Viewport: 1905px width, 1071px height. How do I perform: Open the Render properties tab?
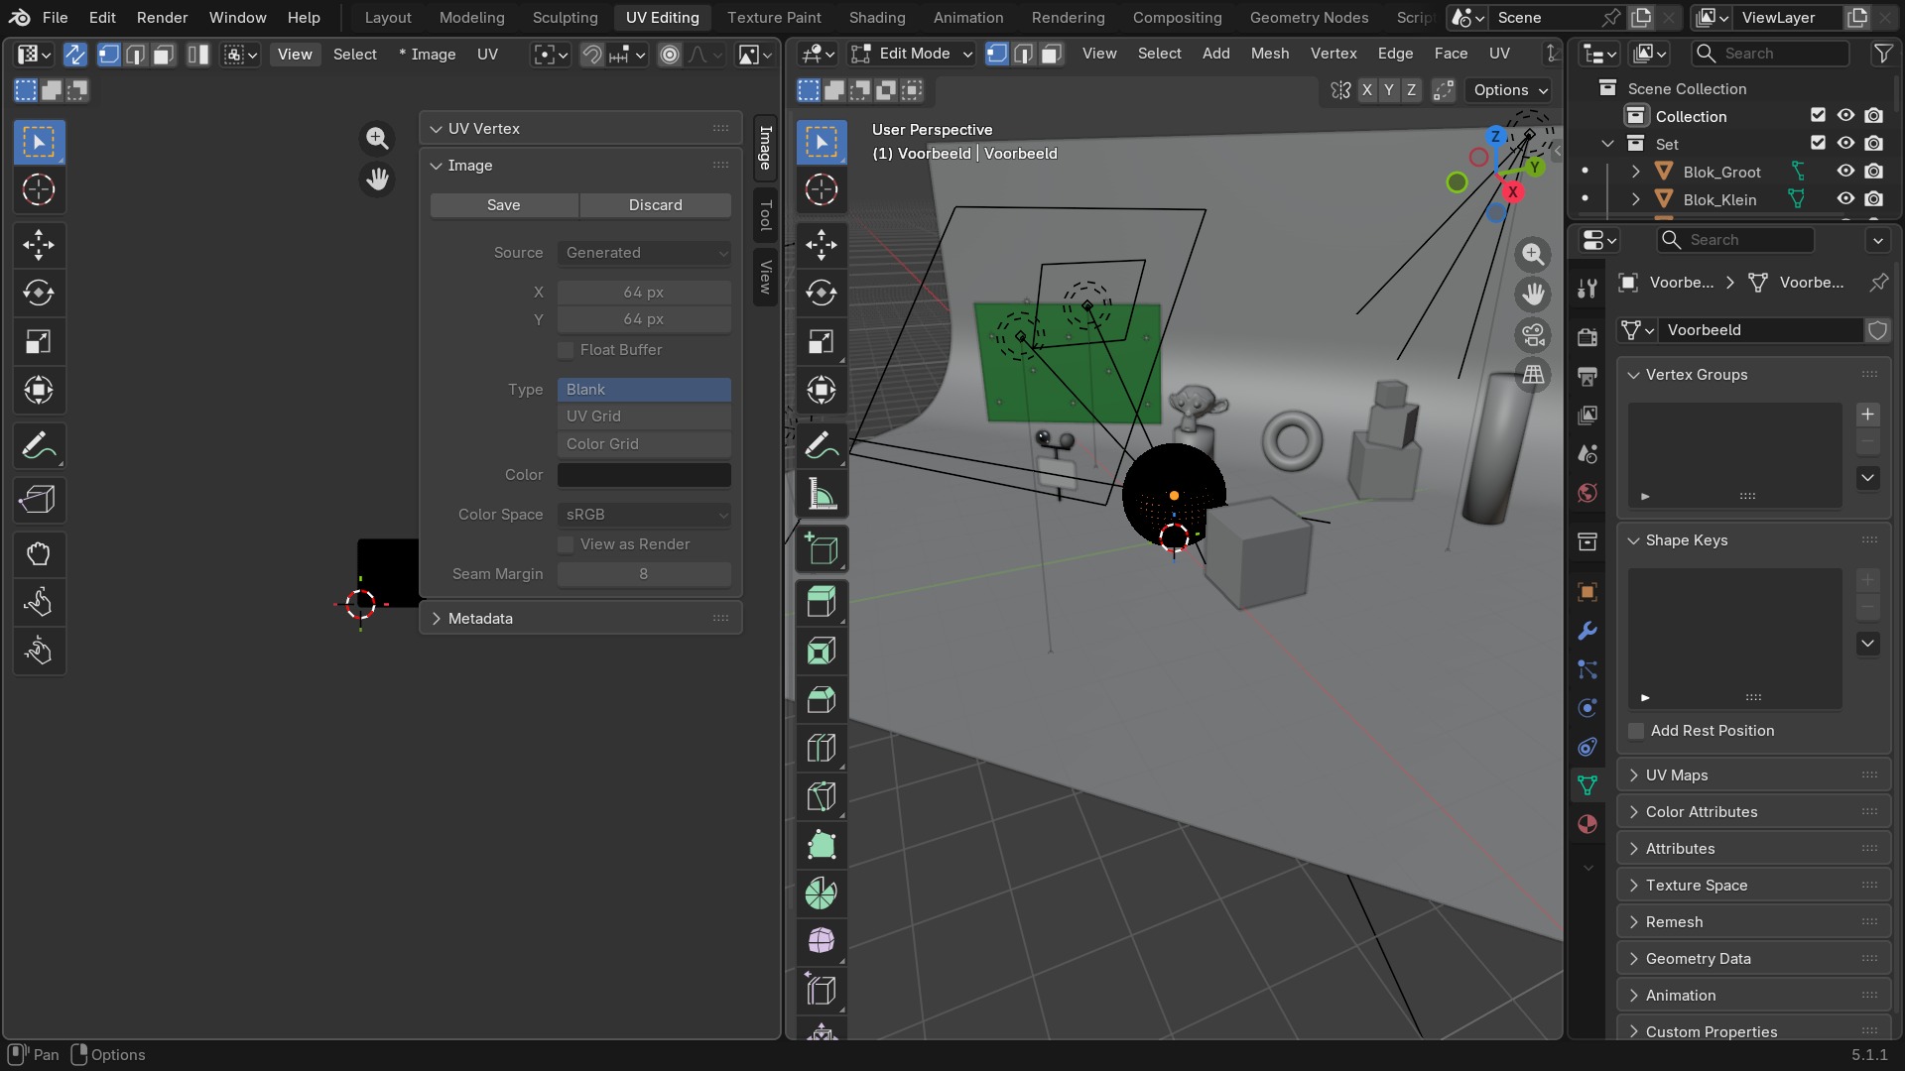click(1587, 337)
